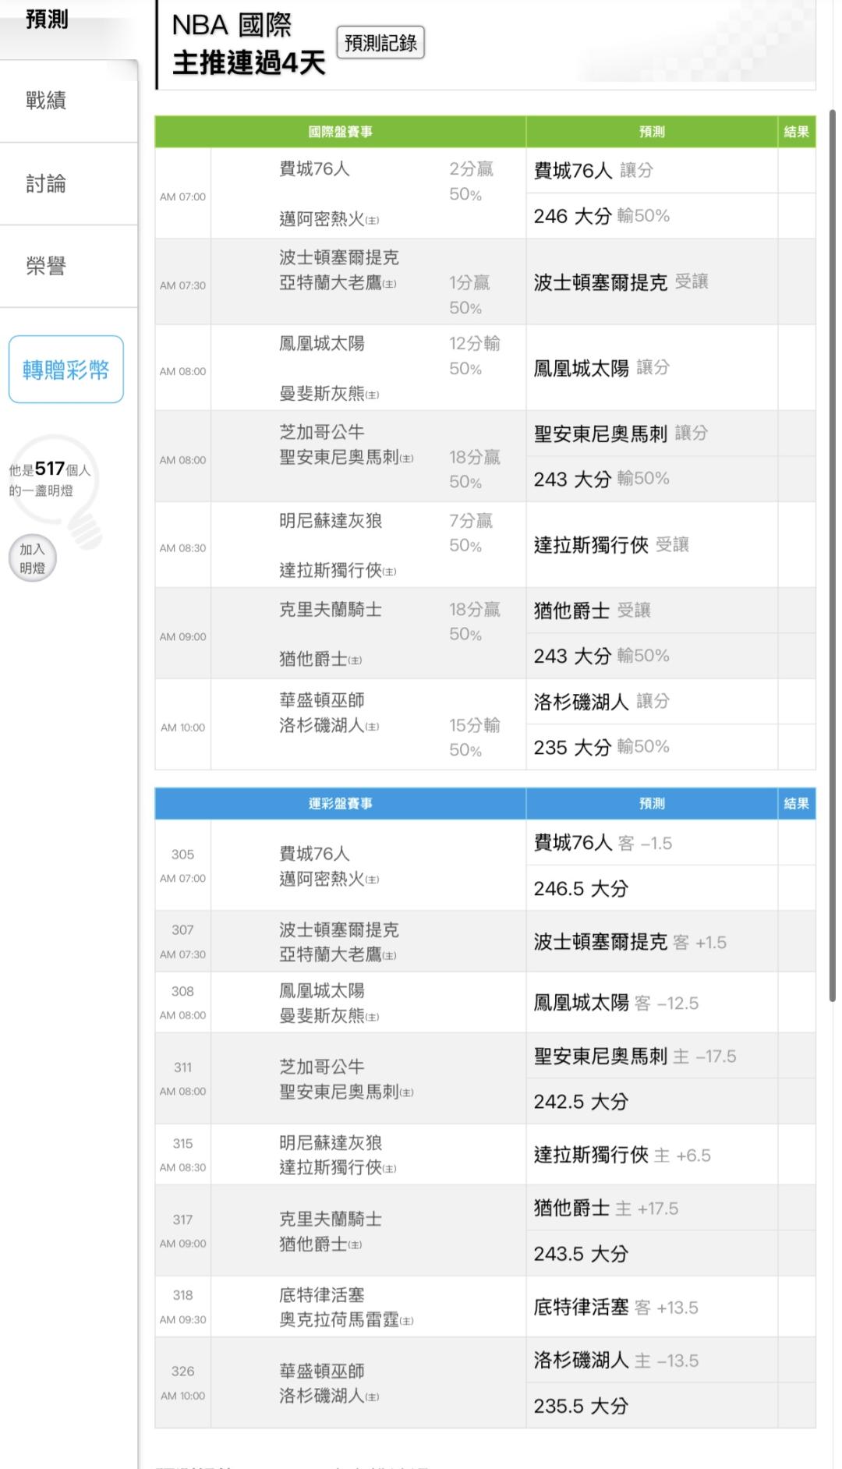This screenshot has height=1469, width=842.
Task: Click the 235.5 大分 prediction
Action: (x=581, y=1406)
